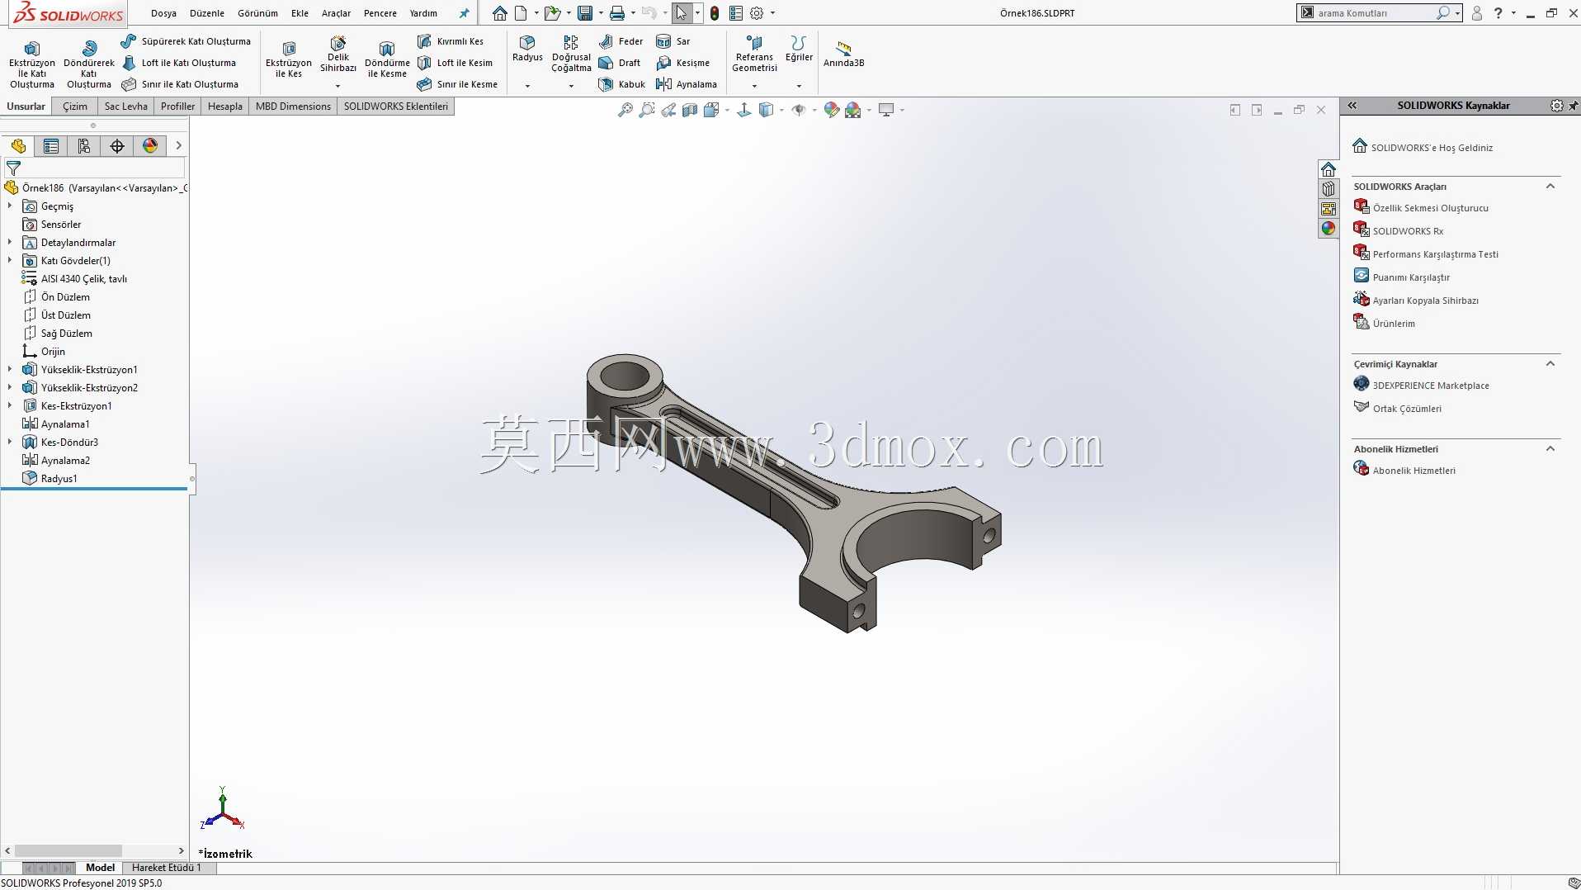
Task: Open Delik Sihirbazı hole wizard
Action: coord(338,54)
